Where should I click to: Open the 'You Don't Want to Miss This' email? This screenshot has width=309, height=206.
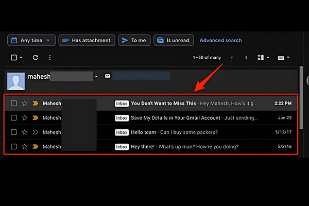[x=151, y=104]
